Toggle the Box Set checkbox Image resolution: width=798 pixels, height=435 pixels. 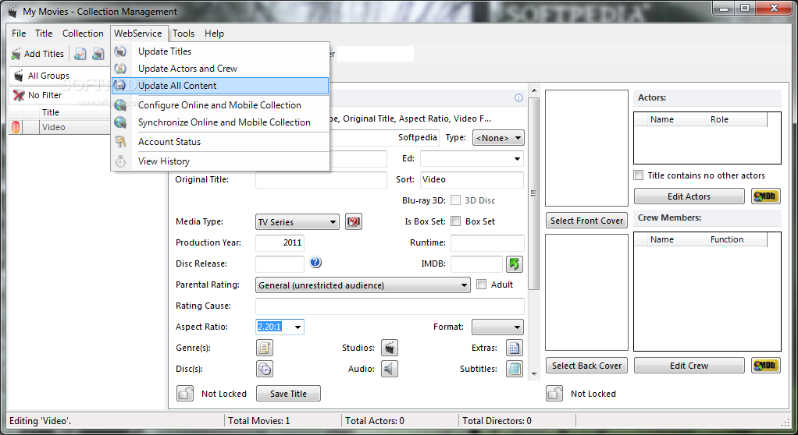click(x=456, y=221)
